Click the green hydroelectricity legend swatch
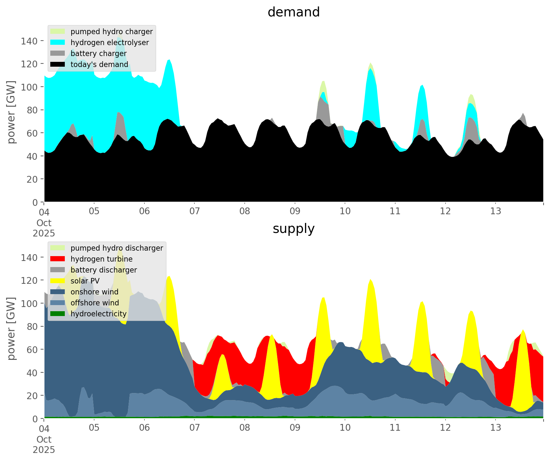This screenshot has width=550, height=461. click(x=58, y=314)
